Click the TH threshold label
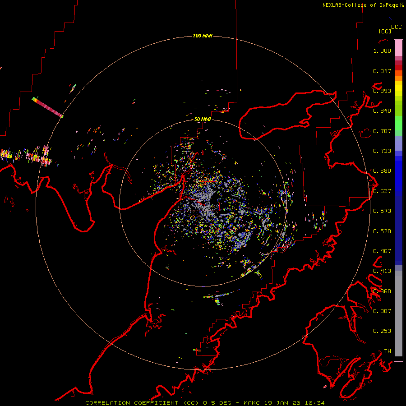 click(388, 351)
